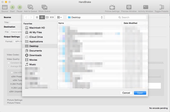The height and width of the screenshot is (112, 170).
Task: Open the Preview Window toolbar icon
Action: click(129, 7)
